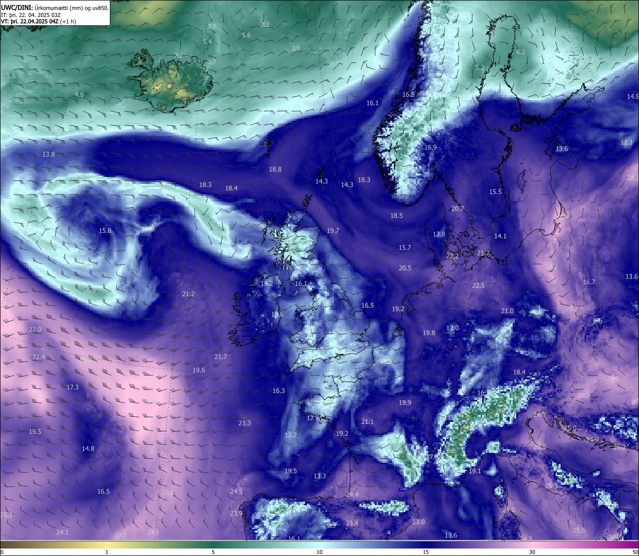The image size is (639, 556).
Task: Click the 18.8 value on the map
Action: click(275, 170)
